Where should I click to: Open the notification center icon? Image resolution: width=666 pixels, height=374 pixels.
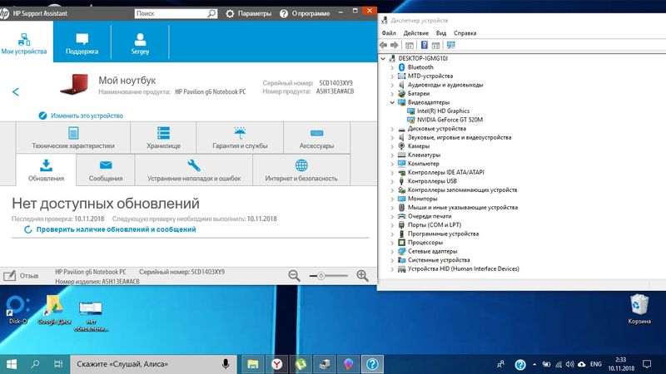point(647,364)
